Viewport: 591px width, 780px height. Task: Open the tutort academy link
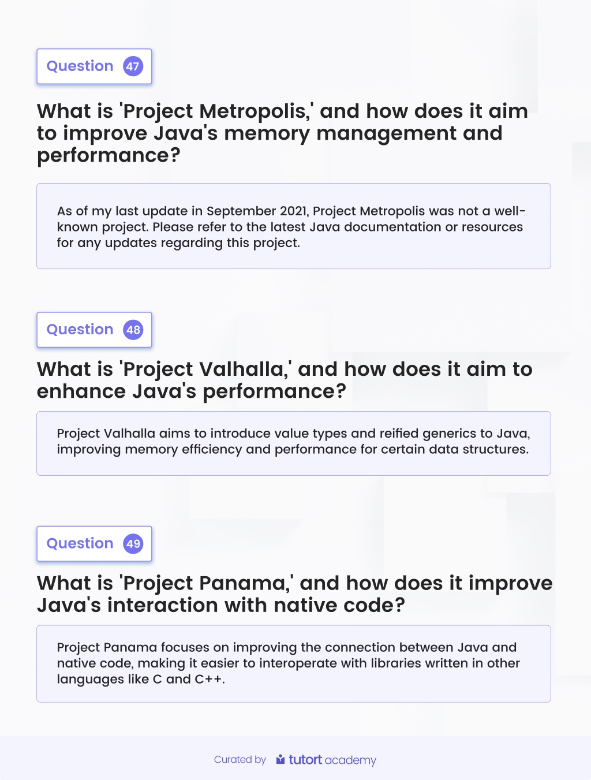(x=326, y=760)
